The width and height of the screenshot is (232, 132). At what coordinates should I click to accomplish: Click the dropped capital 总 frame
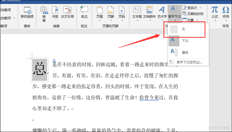[x=40, y=70]
